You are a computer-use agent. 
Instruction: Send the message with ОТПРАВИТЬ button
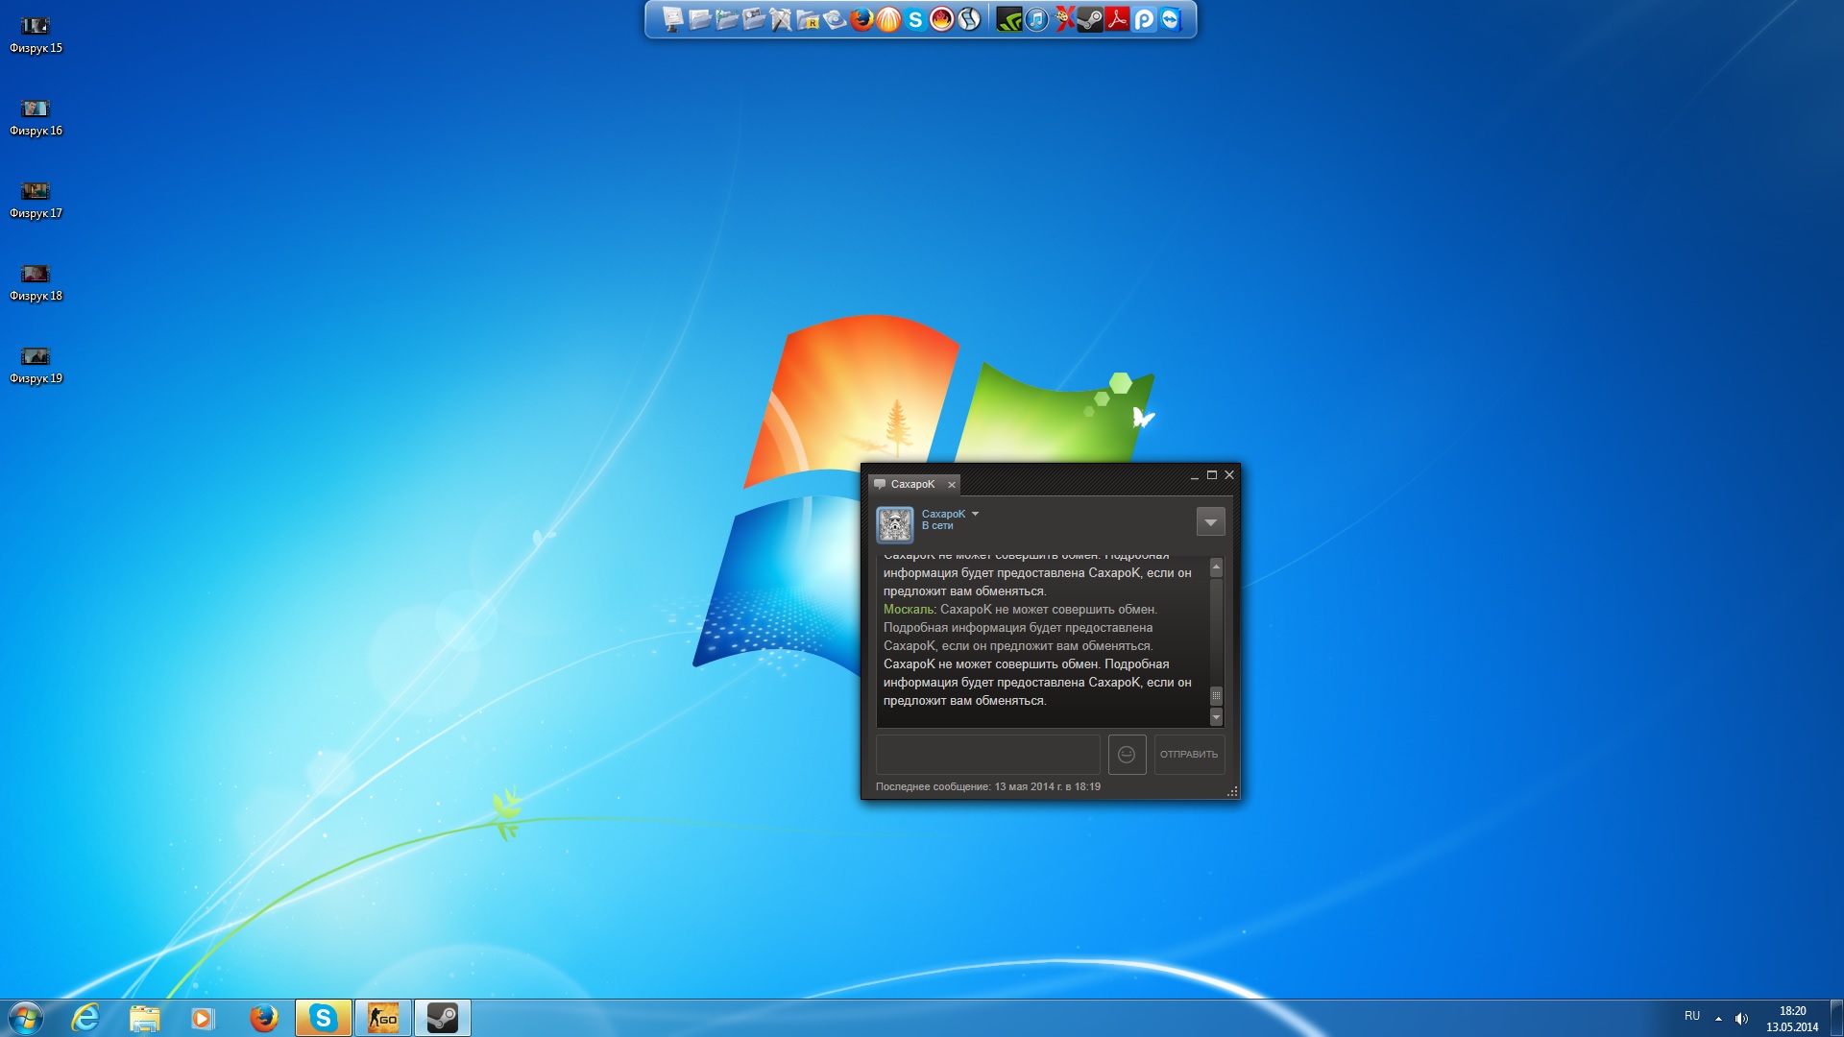click(1188, 755)
